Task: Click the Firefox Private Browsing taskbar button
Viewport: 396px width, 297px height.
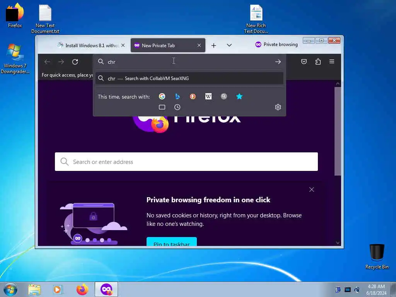Action: click(106, 289)
